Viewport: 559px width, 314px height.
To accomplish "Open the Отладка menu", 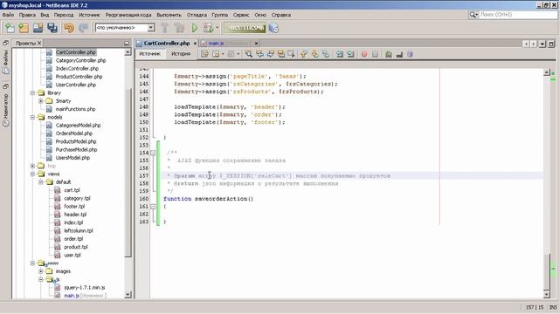I will coord(197,15).
